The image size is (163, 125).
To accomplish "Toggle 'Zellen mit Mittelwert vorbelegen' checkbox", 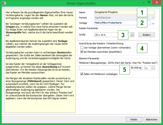I will click(x=82, y=74).
